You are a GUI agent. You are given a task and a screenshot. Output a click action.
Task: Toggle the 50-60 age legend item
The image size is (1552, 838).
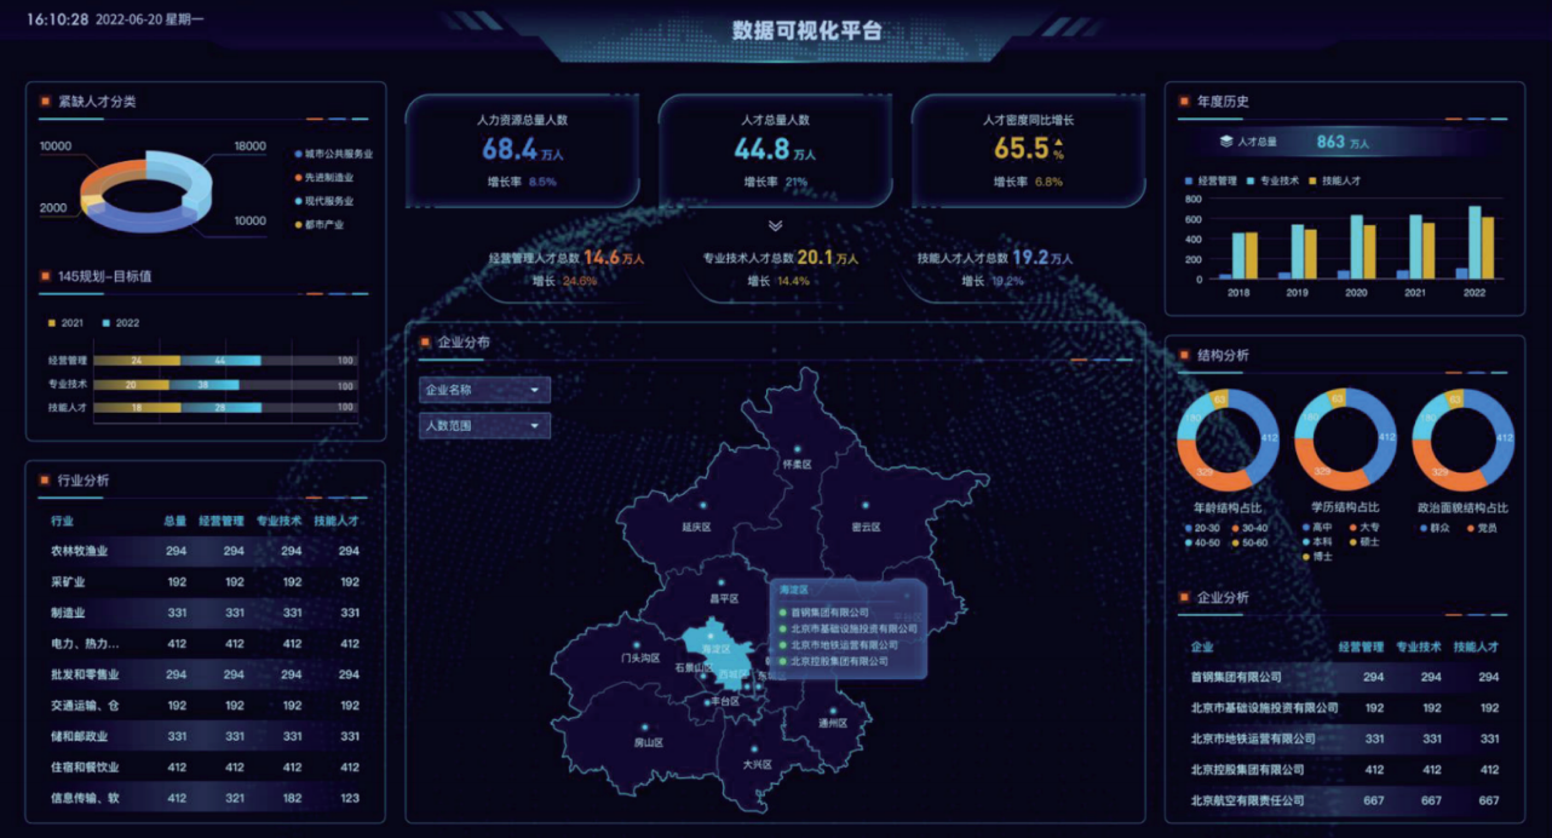coord(1249,543)
